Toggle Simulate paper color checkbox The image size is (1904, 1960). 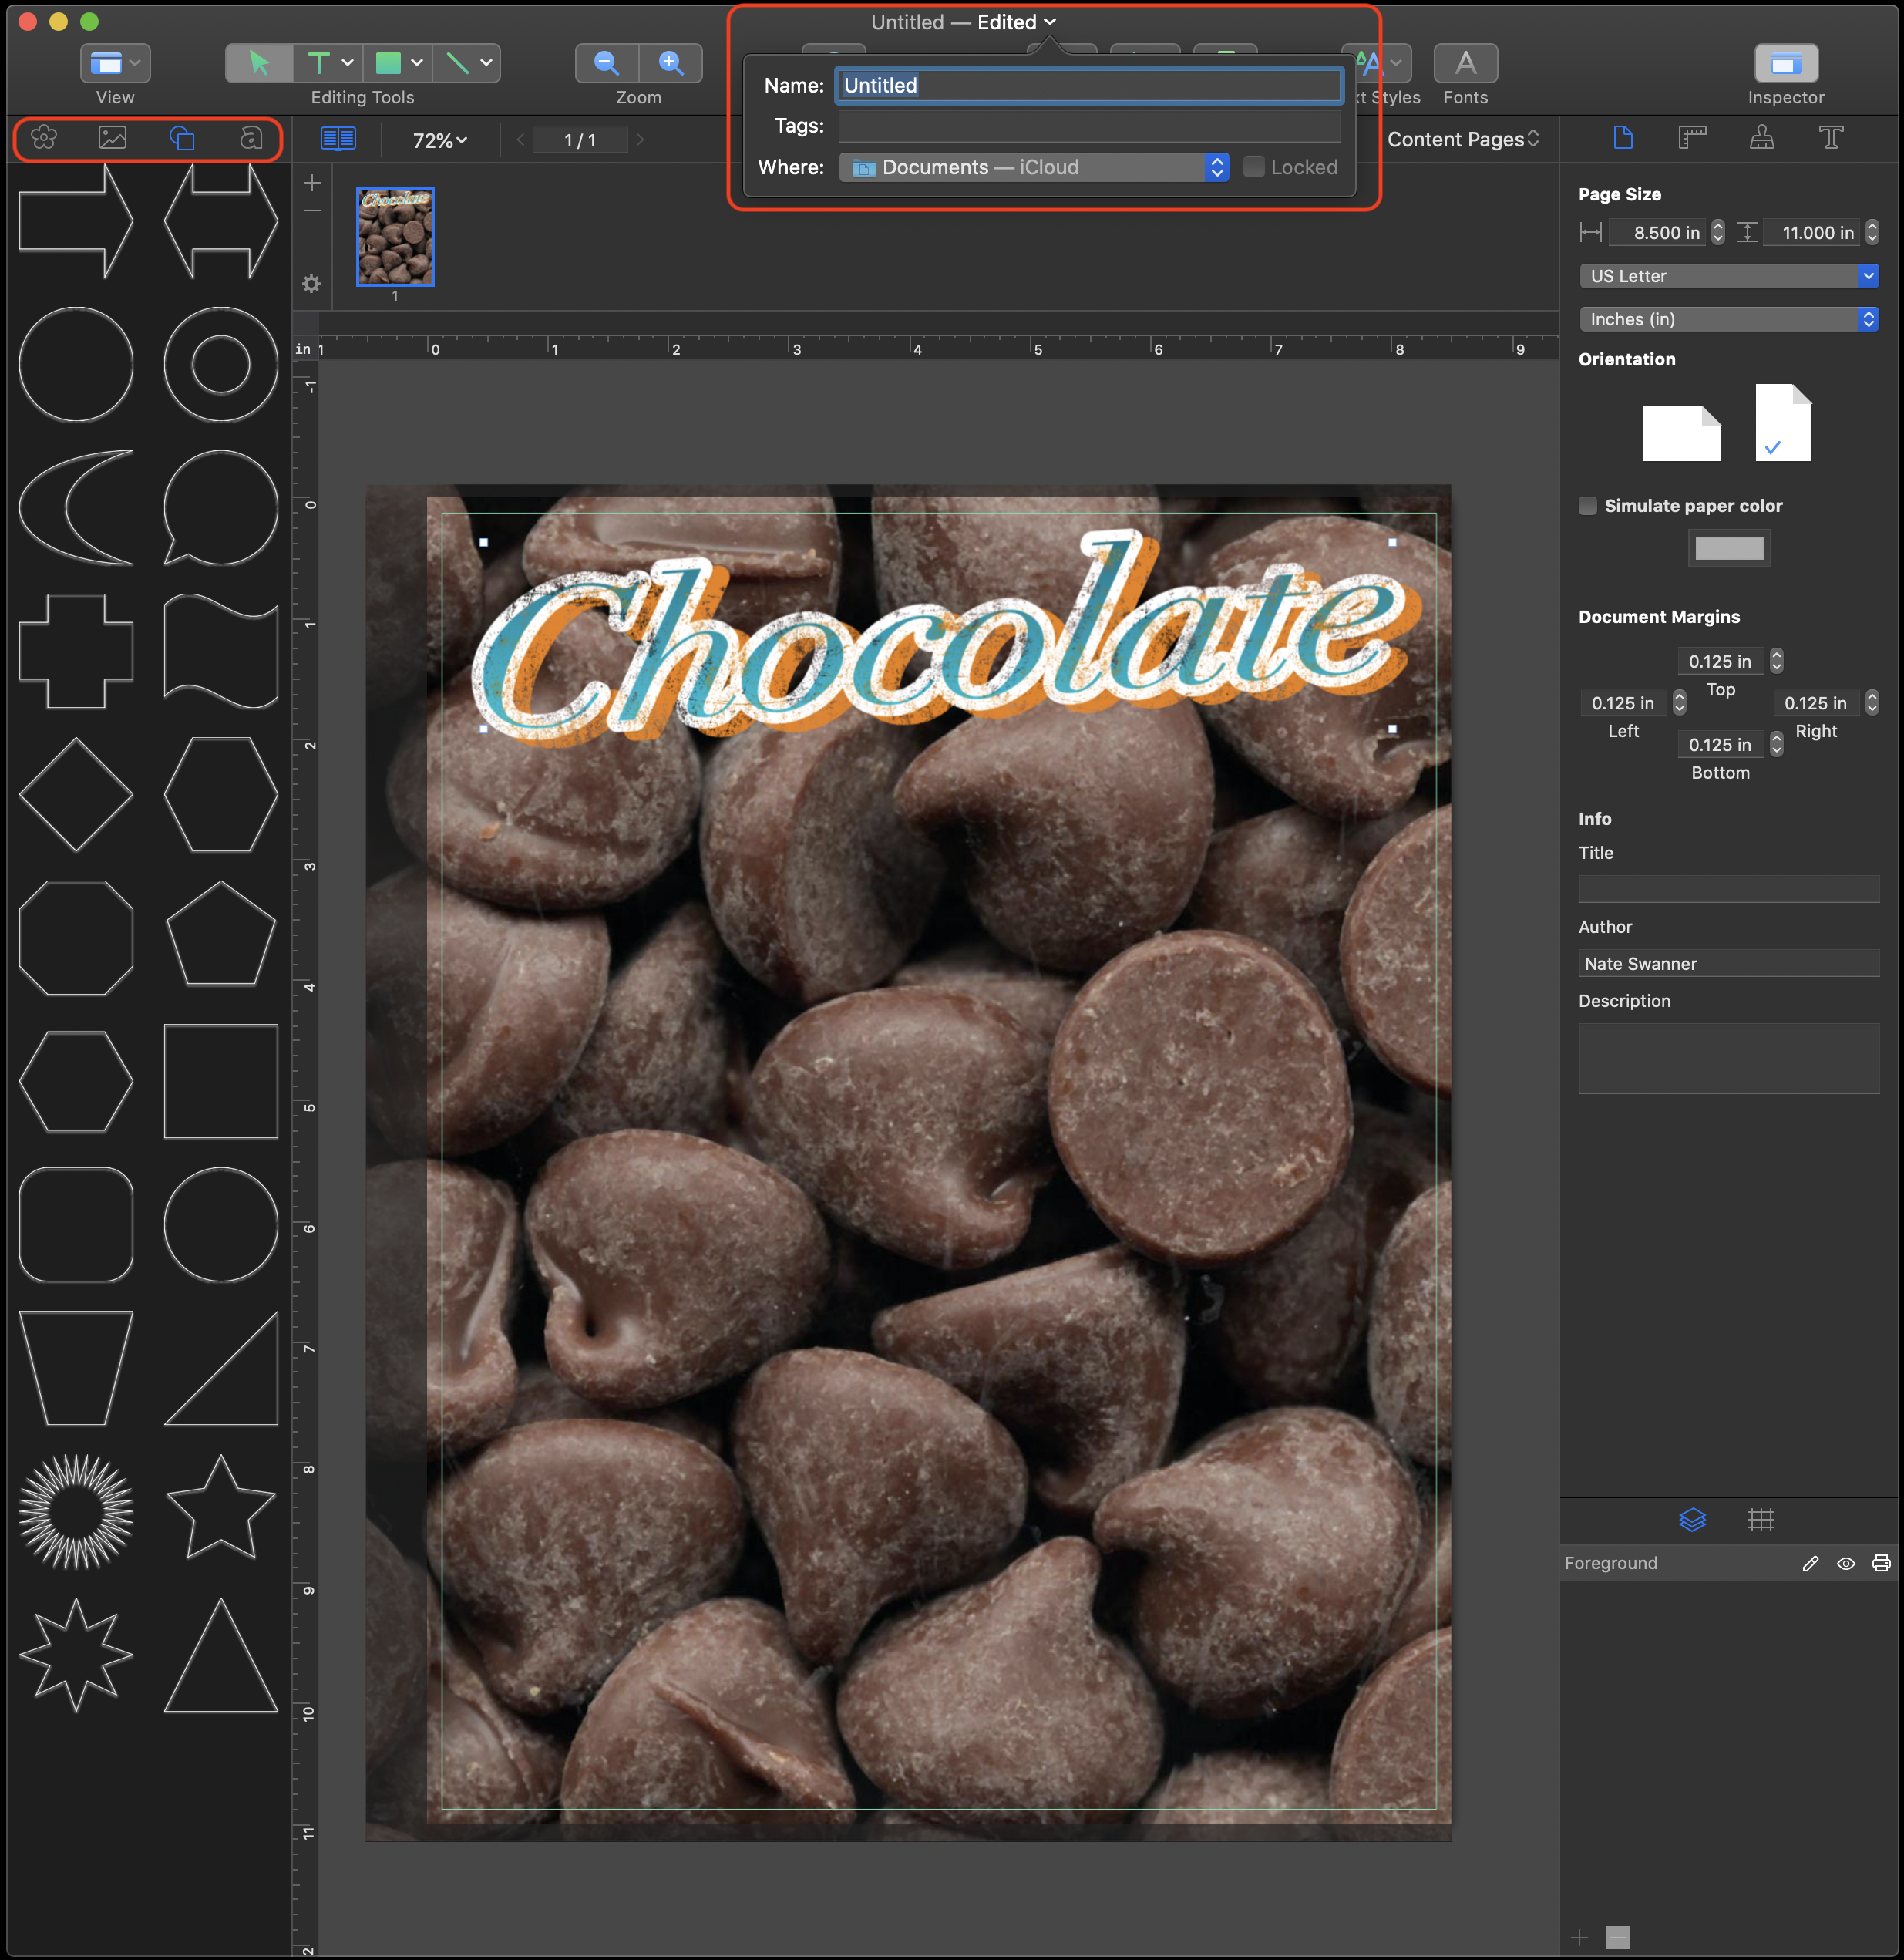[x=1584, y=504]
